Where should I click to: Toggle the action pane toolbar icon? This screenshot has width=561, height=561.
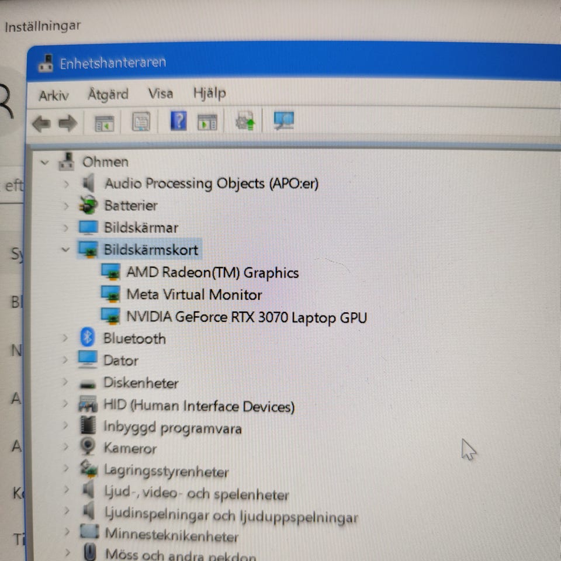point(207,122)
